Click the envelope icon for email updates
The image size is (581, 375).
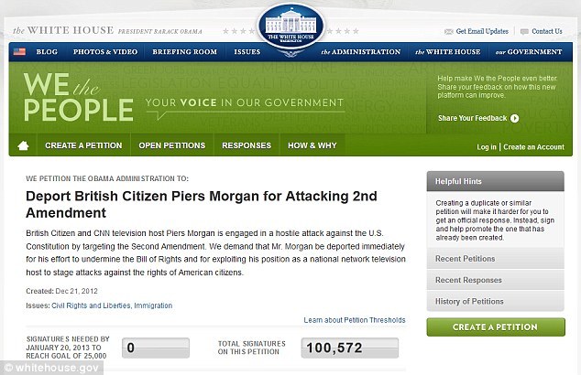(448, 32)
